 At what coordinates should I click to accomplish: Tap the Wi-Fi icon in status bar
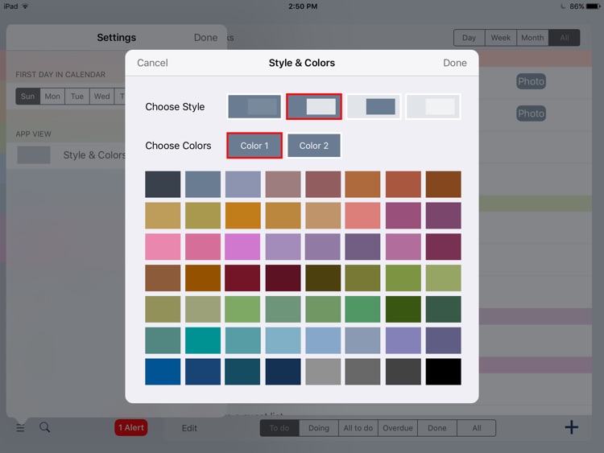[x=26, y=6]
